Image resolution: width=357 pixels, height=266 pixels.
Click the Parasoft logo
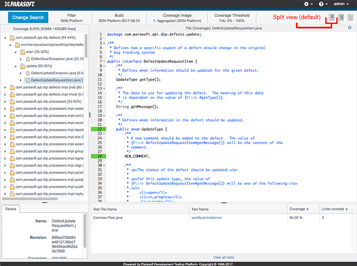click(x=20, y=4)
